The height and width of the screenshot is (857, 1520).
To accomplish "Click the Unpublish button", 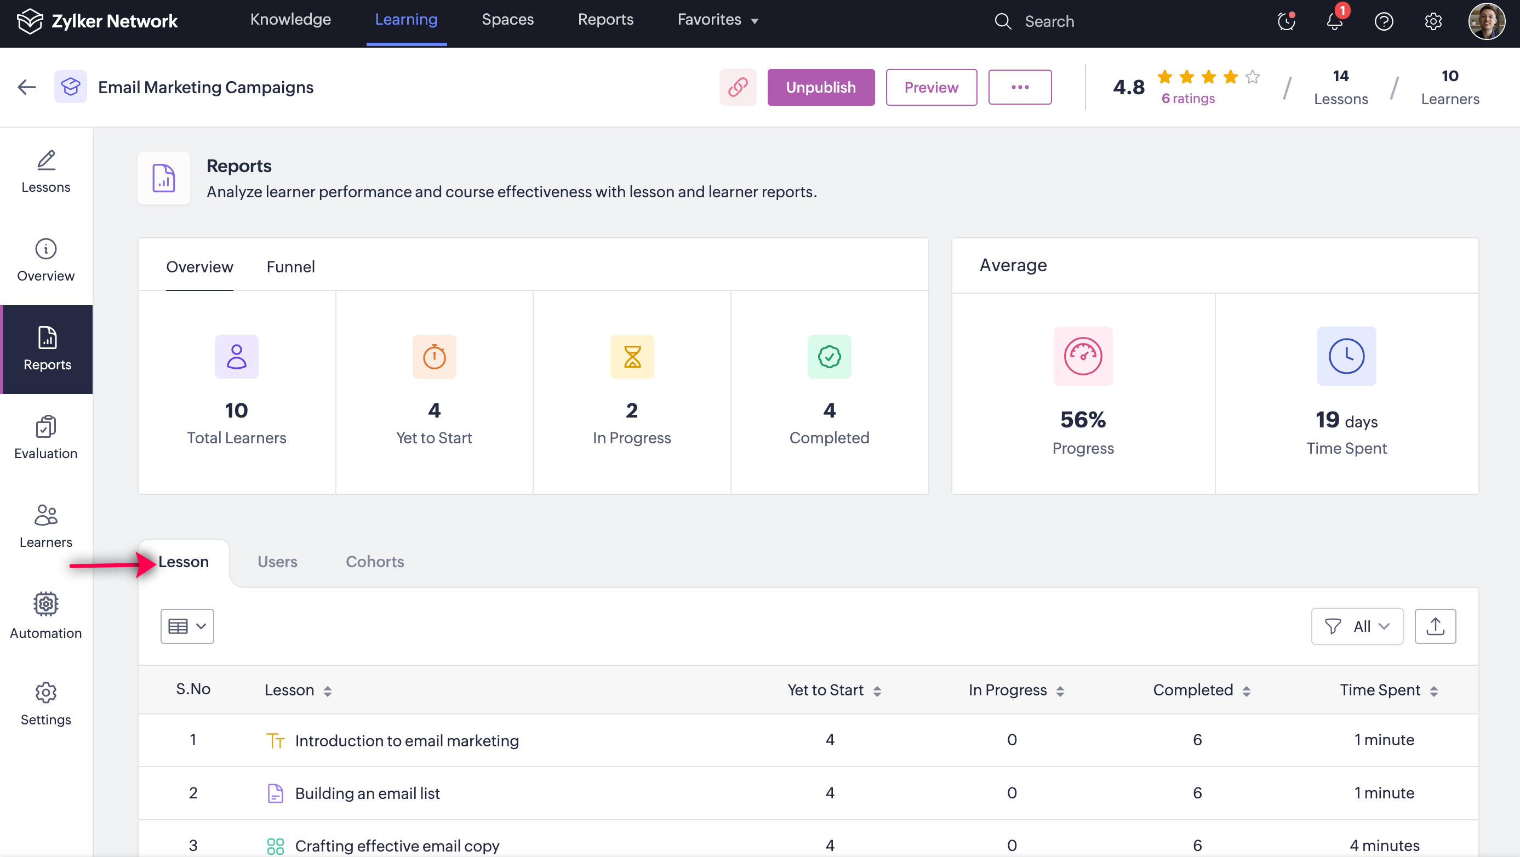I will tap(820, 87).
